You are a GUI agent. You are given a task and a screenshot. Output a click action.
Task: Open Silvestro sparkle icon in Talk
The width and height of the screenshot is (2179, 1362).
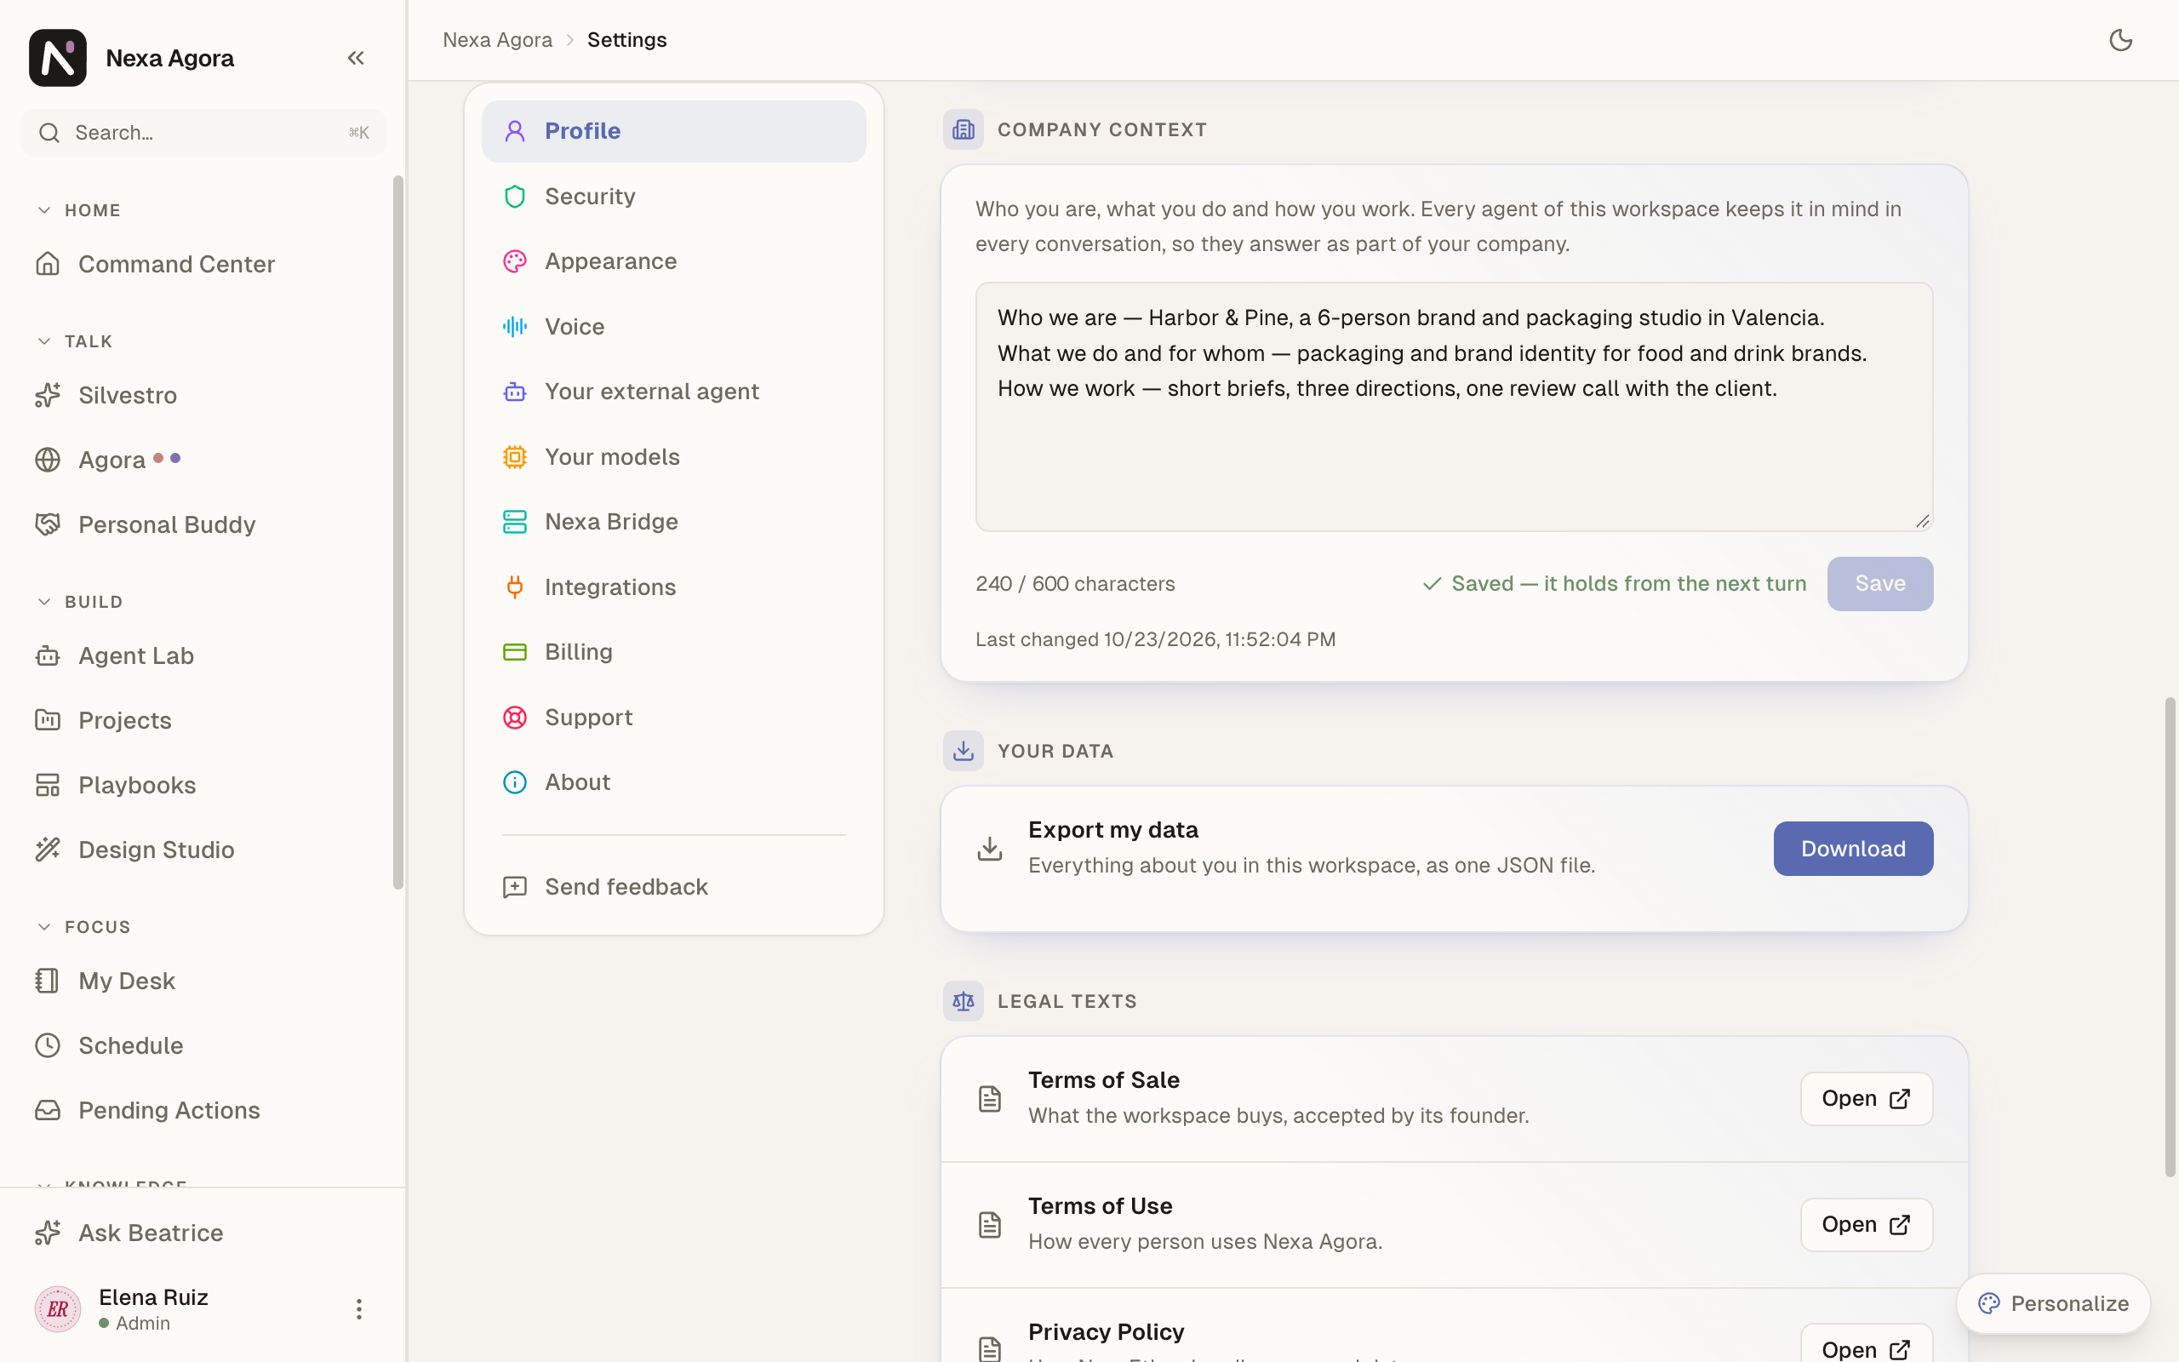(48, 394)
